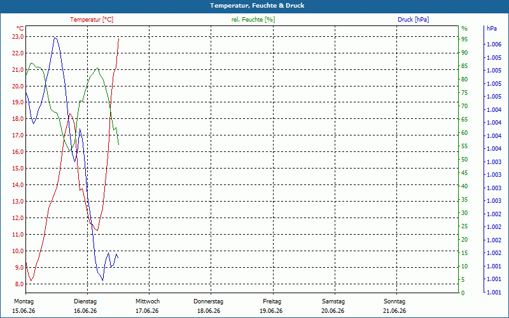The width and height of the screenshot is (509, 318).
Task: Click the 23,0 temperature axis value
Action: 18,37
